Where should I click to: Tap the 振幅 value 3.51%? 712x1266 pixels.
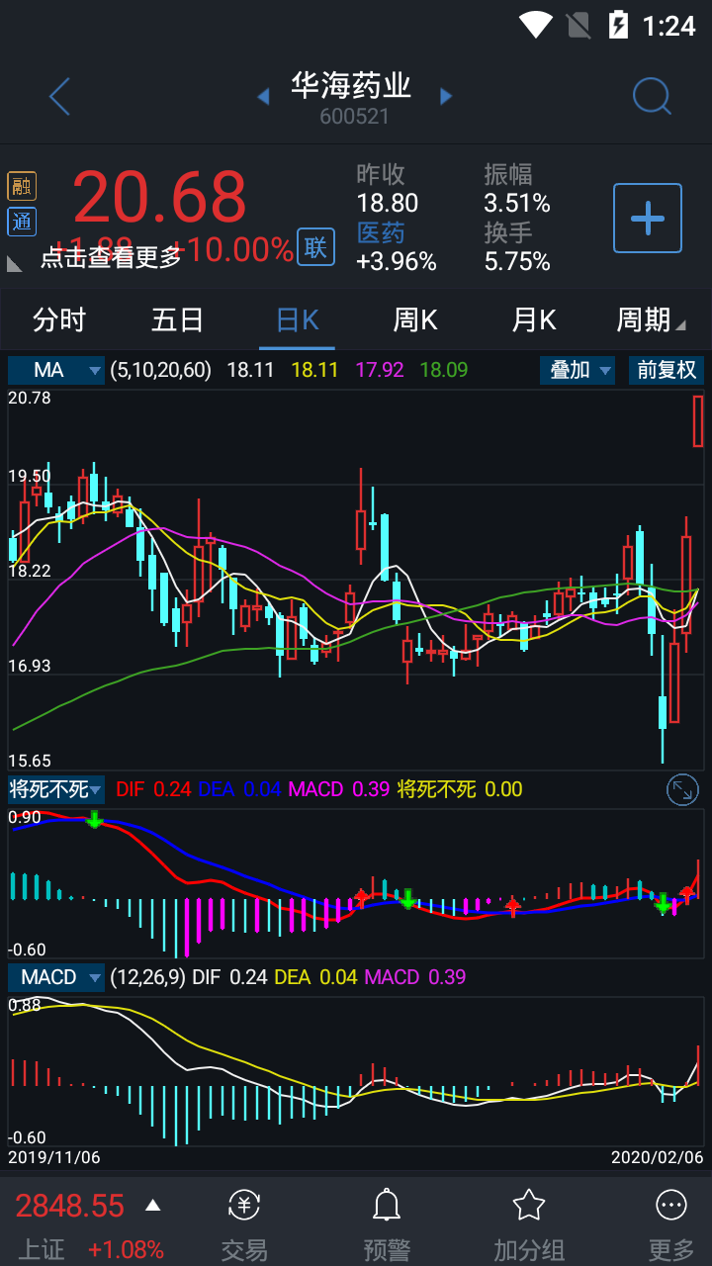[x=517, y=203]
